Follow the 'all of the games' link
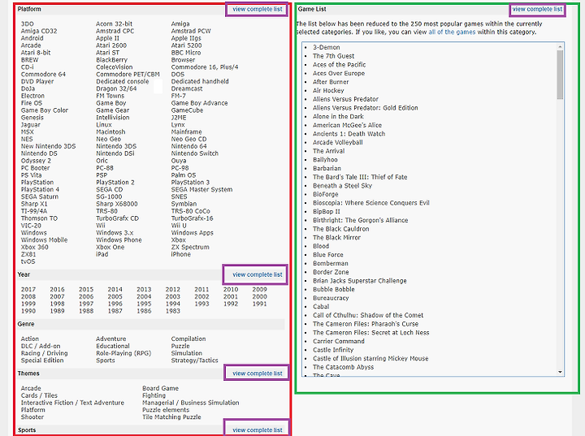Screen dimensions: 585x436 (452, 32)
